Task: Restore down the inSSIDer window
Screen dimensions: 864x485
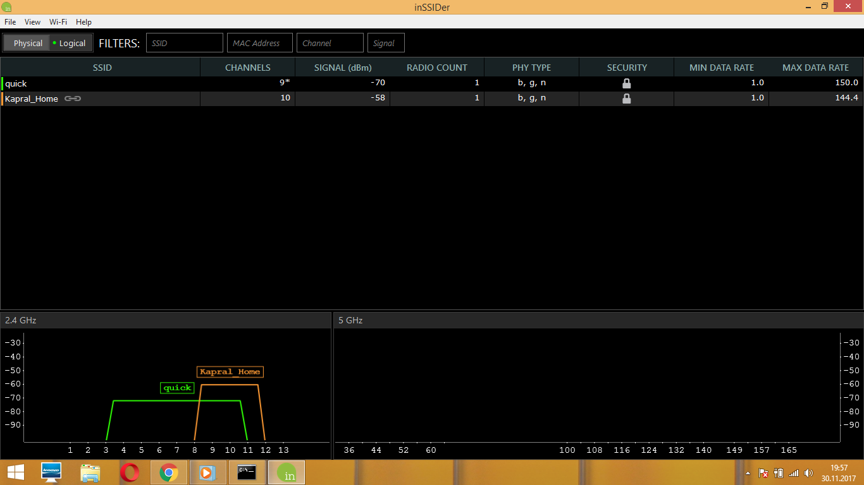Action: (x=825, y=6)
